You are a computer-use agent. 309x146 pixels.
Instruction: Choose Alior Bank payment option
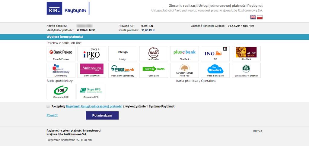[246, 54]
